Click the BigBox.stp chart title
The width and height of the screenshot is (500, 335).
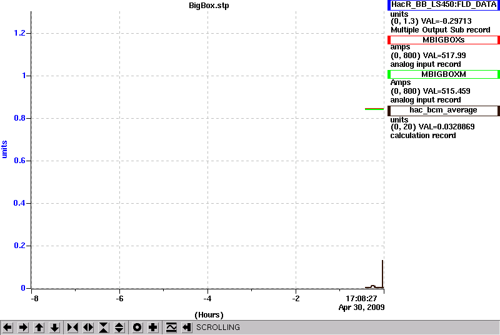coord(209,6)
